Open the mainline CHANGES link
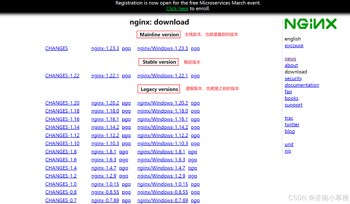The height and width of the screenshot is (204, 350). (x=57, y=48)
